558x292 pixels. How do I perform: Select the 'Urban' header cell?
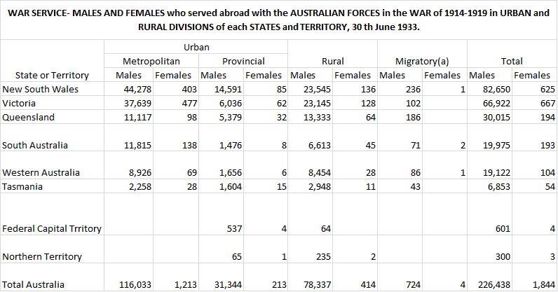click(196, 47)
